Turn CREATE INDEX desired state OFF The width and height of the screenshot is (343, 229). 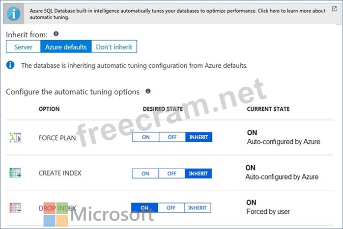click(x=171, y=174)
